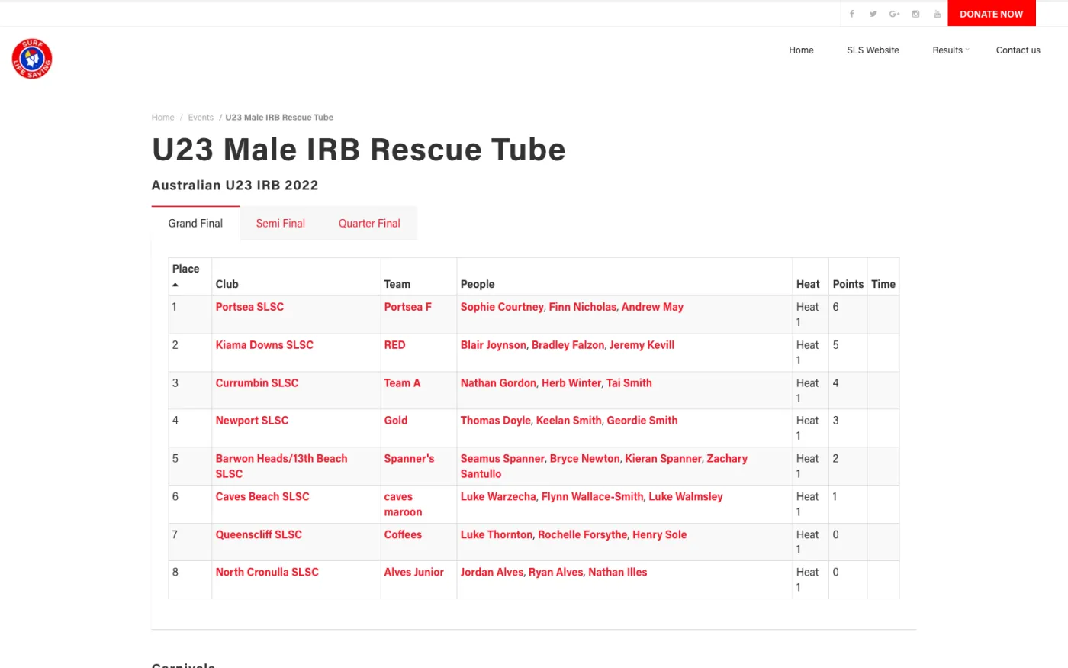Click the Surf Life Saving logo
Screen dimensions: 1068x668
[32, 59]
